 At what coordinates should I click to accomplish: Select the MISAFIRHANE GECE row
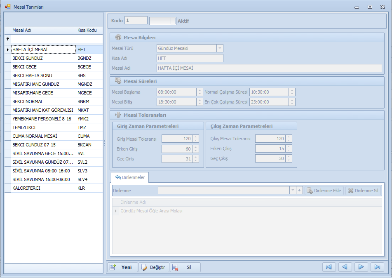pyautogui.click(x=54, y=93)
